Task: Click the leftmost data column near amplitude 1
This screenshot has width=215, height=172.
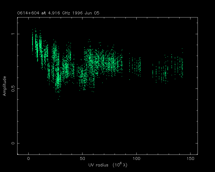Action: click(32, 40)
